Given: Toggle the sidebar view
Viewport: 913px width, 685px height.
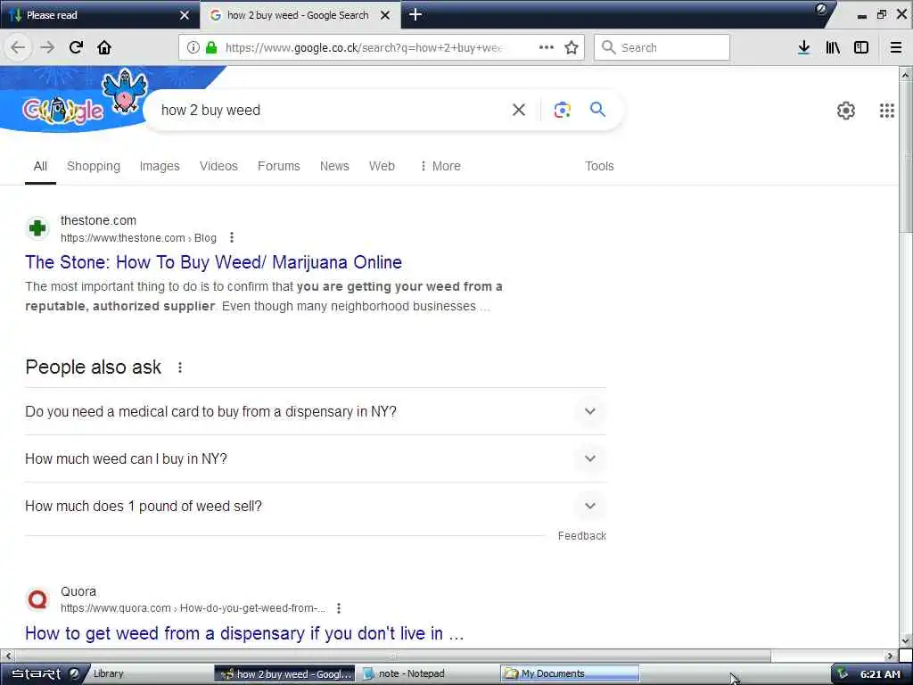Looking at the screenshot, I should [x=860, y=47].
